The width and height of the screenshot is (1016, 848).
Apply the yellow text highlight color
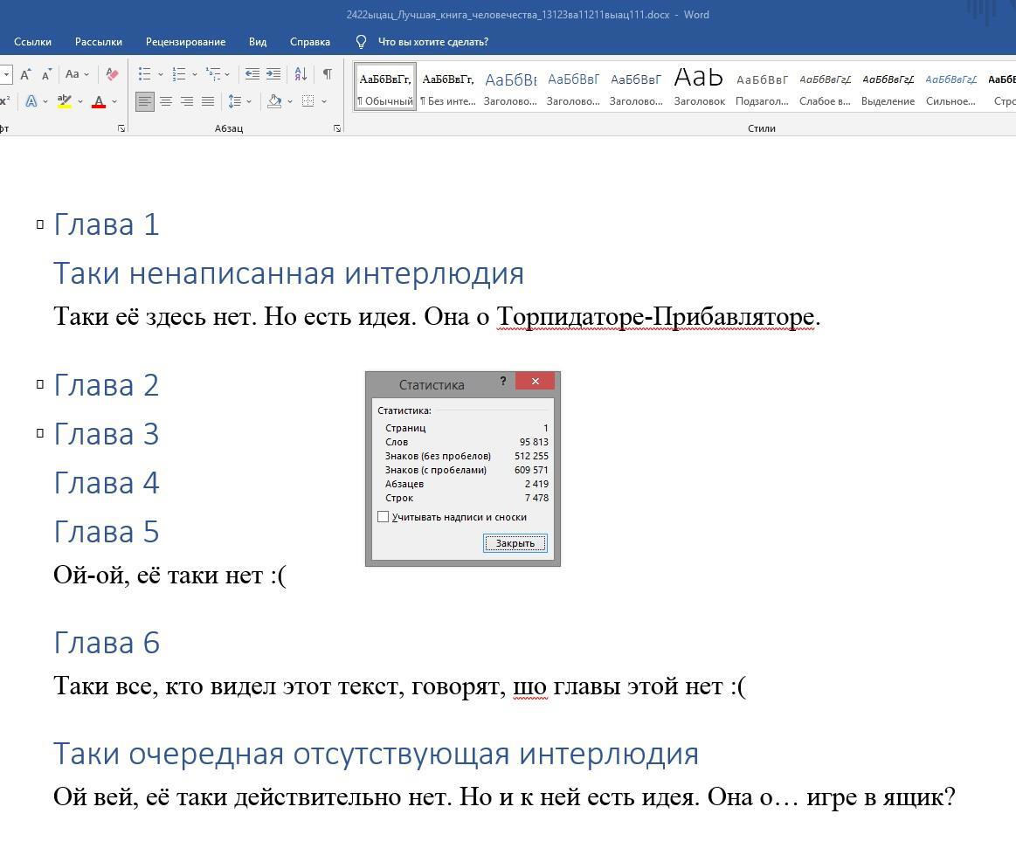coord(64,101)
